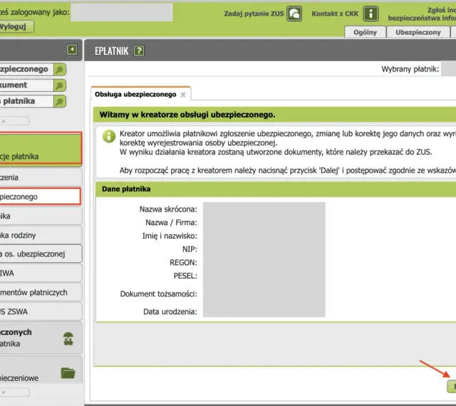Click wizard icon beside 'płatnika' shortcut
Viewport: 456px width, 406px height.
tap(60, 101)
